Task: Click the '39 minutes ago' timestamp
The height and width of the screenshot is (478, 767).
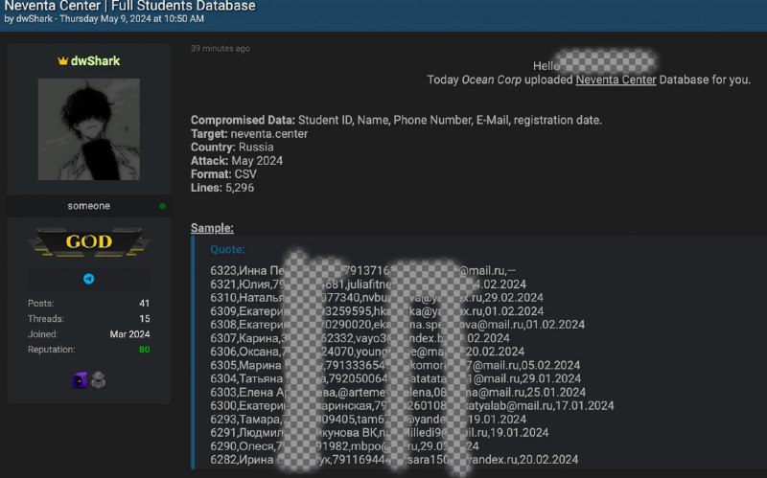Action: point(221,49)
